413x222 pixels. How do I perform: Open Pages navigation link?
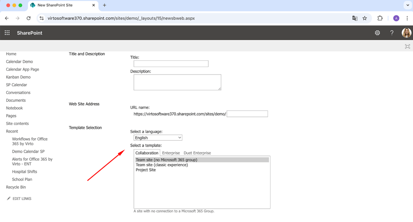(x=11, y=116)
